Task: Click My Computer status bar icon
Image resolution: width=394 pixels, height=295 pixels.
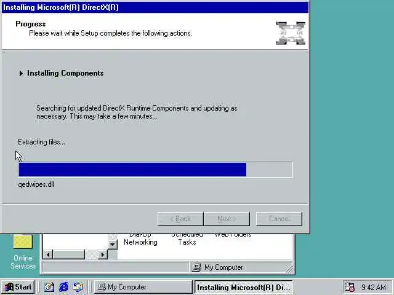Action: [196, 267]
